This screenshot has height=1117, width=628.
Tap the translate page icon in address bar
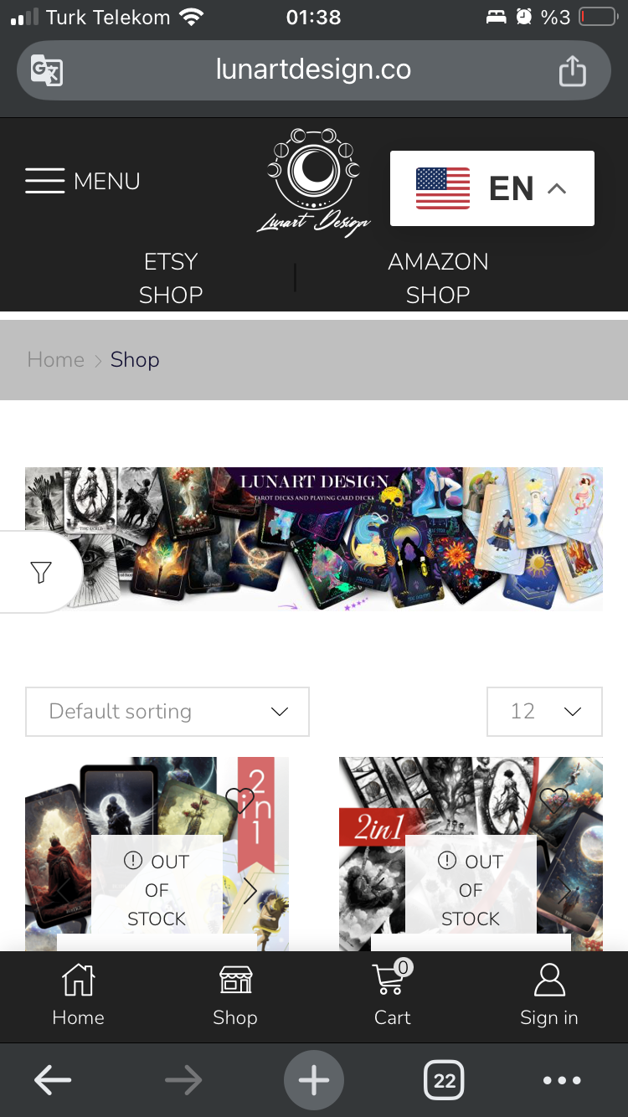coord(46,69)
